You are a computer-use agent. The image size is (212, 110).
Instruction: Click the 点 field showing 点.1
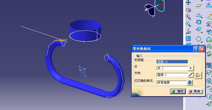[172, 68]
